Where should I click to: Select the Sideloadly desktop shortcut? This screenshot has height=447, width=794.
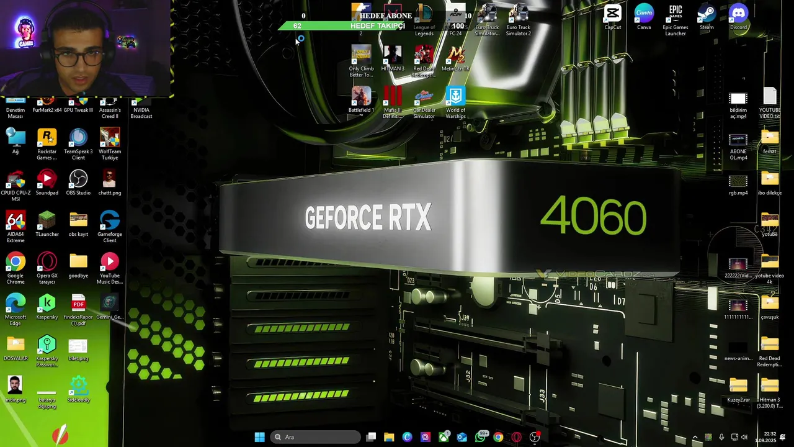[78, 391]
